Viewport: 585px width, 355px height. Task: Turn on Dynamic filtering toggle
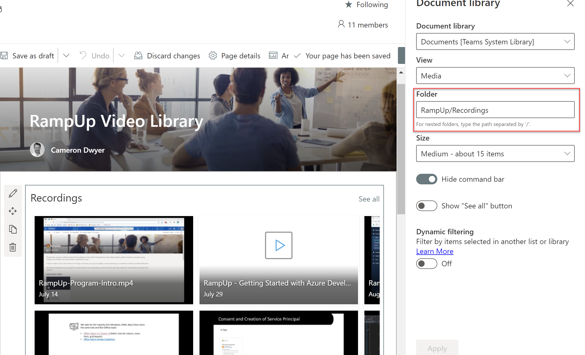pyautogui.click(x=426, y=264)
